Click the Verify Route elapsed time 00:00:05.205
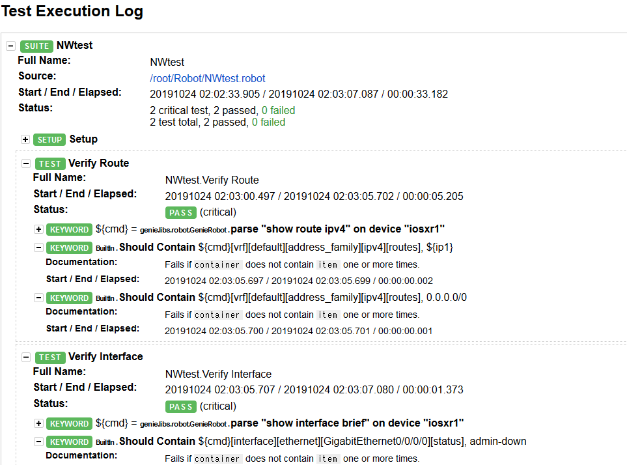Viewport: 627px width, 465px height. click(x=433, y=196)
